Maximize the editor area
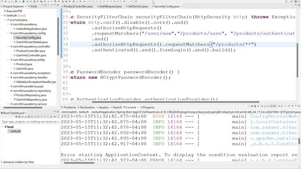Screen dimensions: 301x169 coord(299,5)
